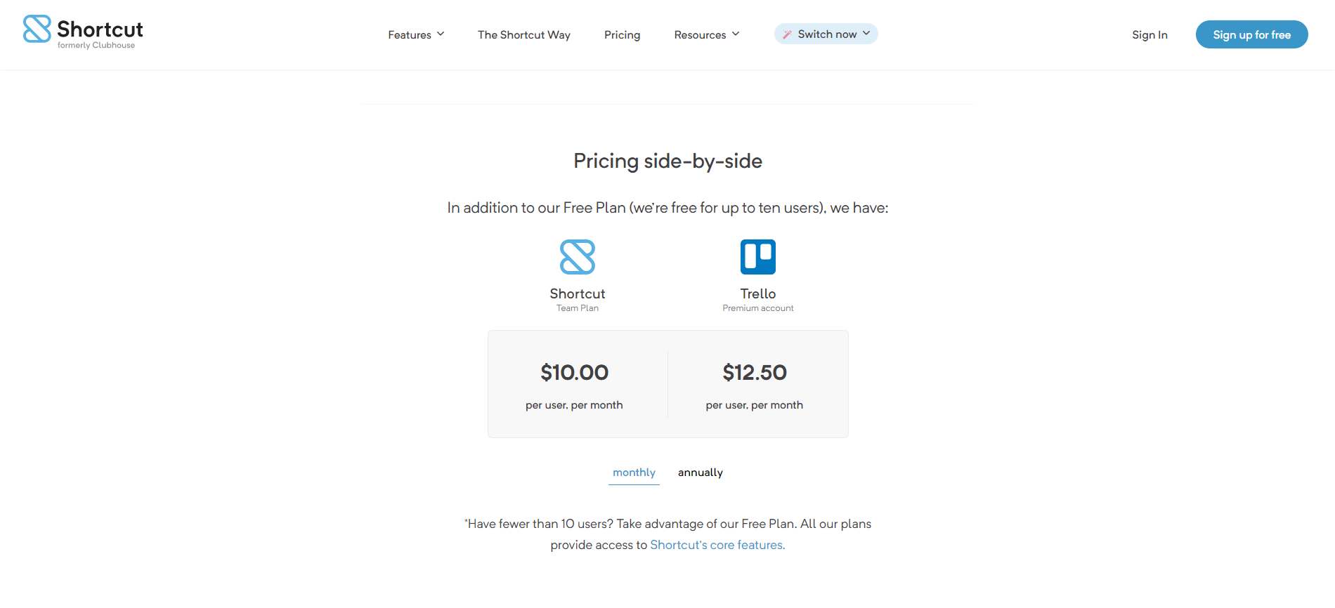The width and height of the screenshot is (1335, 608).
Task: Click the Shortcut Team Plan label
Action: pos(577,308)
